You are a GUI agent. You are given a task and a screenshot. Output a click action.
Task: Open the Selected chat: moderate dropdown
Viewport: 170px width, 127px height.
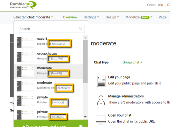33,17
